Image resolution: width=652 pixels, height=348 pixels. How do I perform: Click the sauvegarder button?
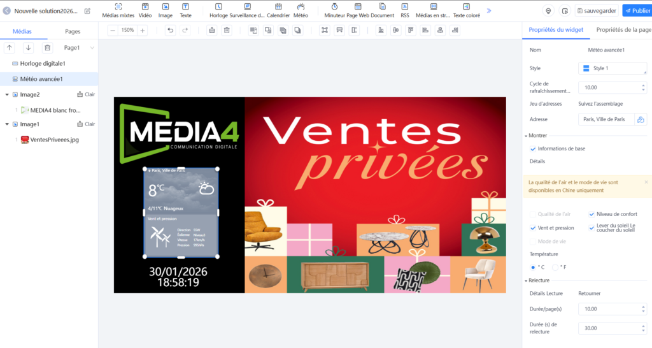(597, 11)
